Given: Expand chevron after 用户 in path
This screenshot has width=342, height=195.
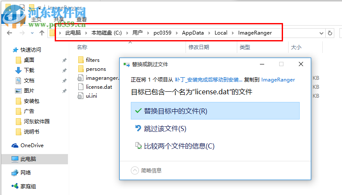Looking at the screenshot, I should coord(148,33).
